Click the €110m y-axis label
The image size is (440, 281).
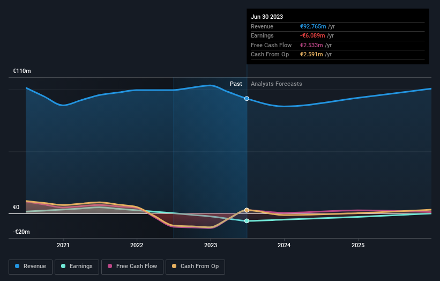(22, 71)
